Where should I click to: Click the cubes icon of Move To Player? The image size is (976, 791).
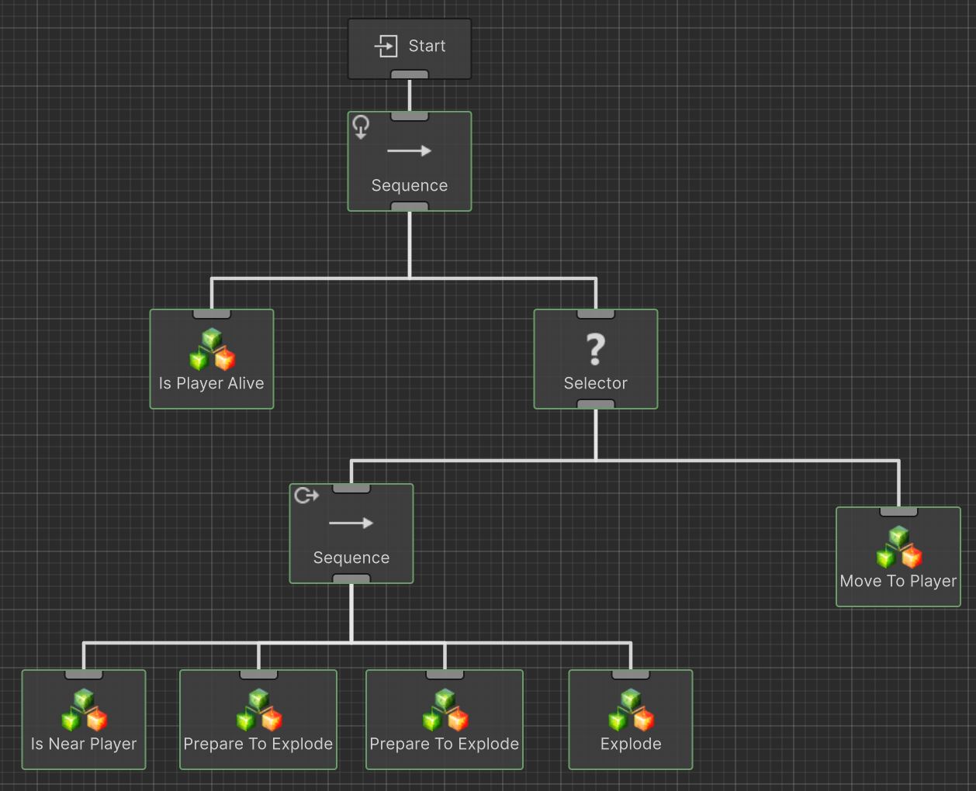(x=898, y=547)
